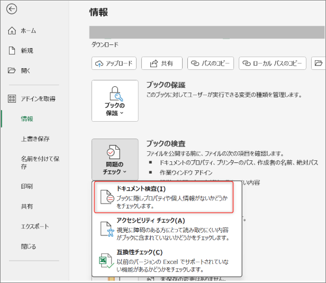Click the 共有 button in the top row
The height and width of the screenshot is (283, 326).
pos(162,63)
